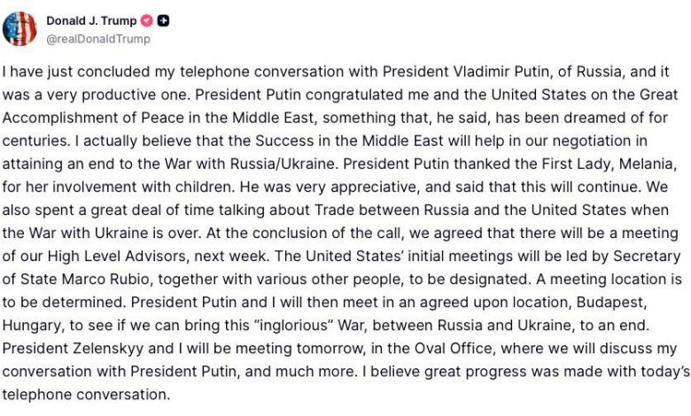
Task: Open the Donald J. Trump display name
Action: point(92,20)
